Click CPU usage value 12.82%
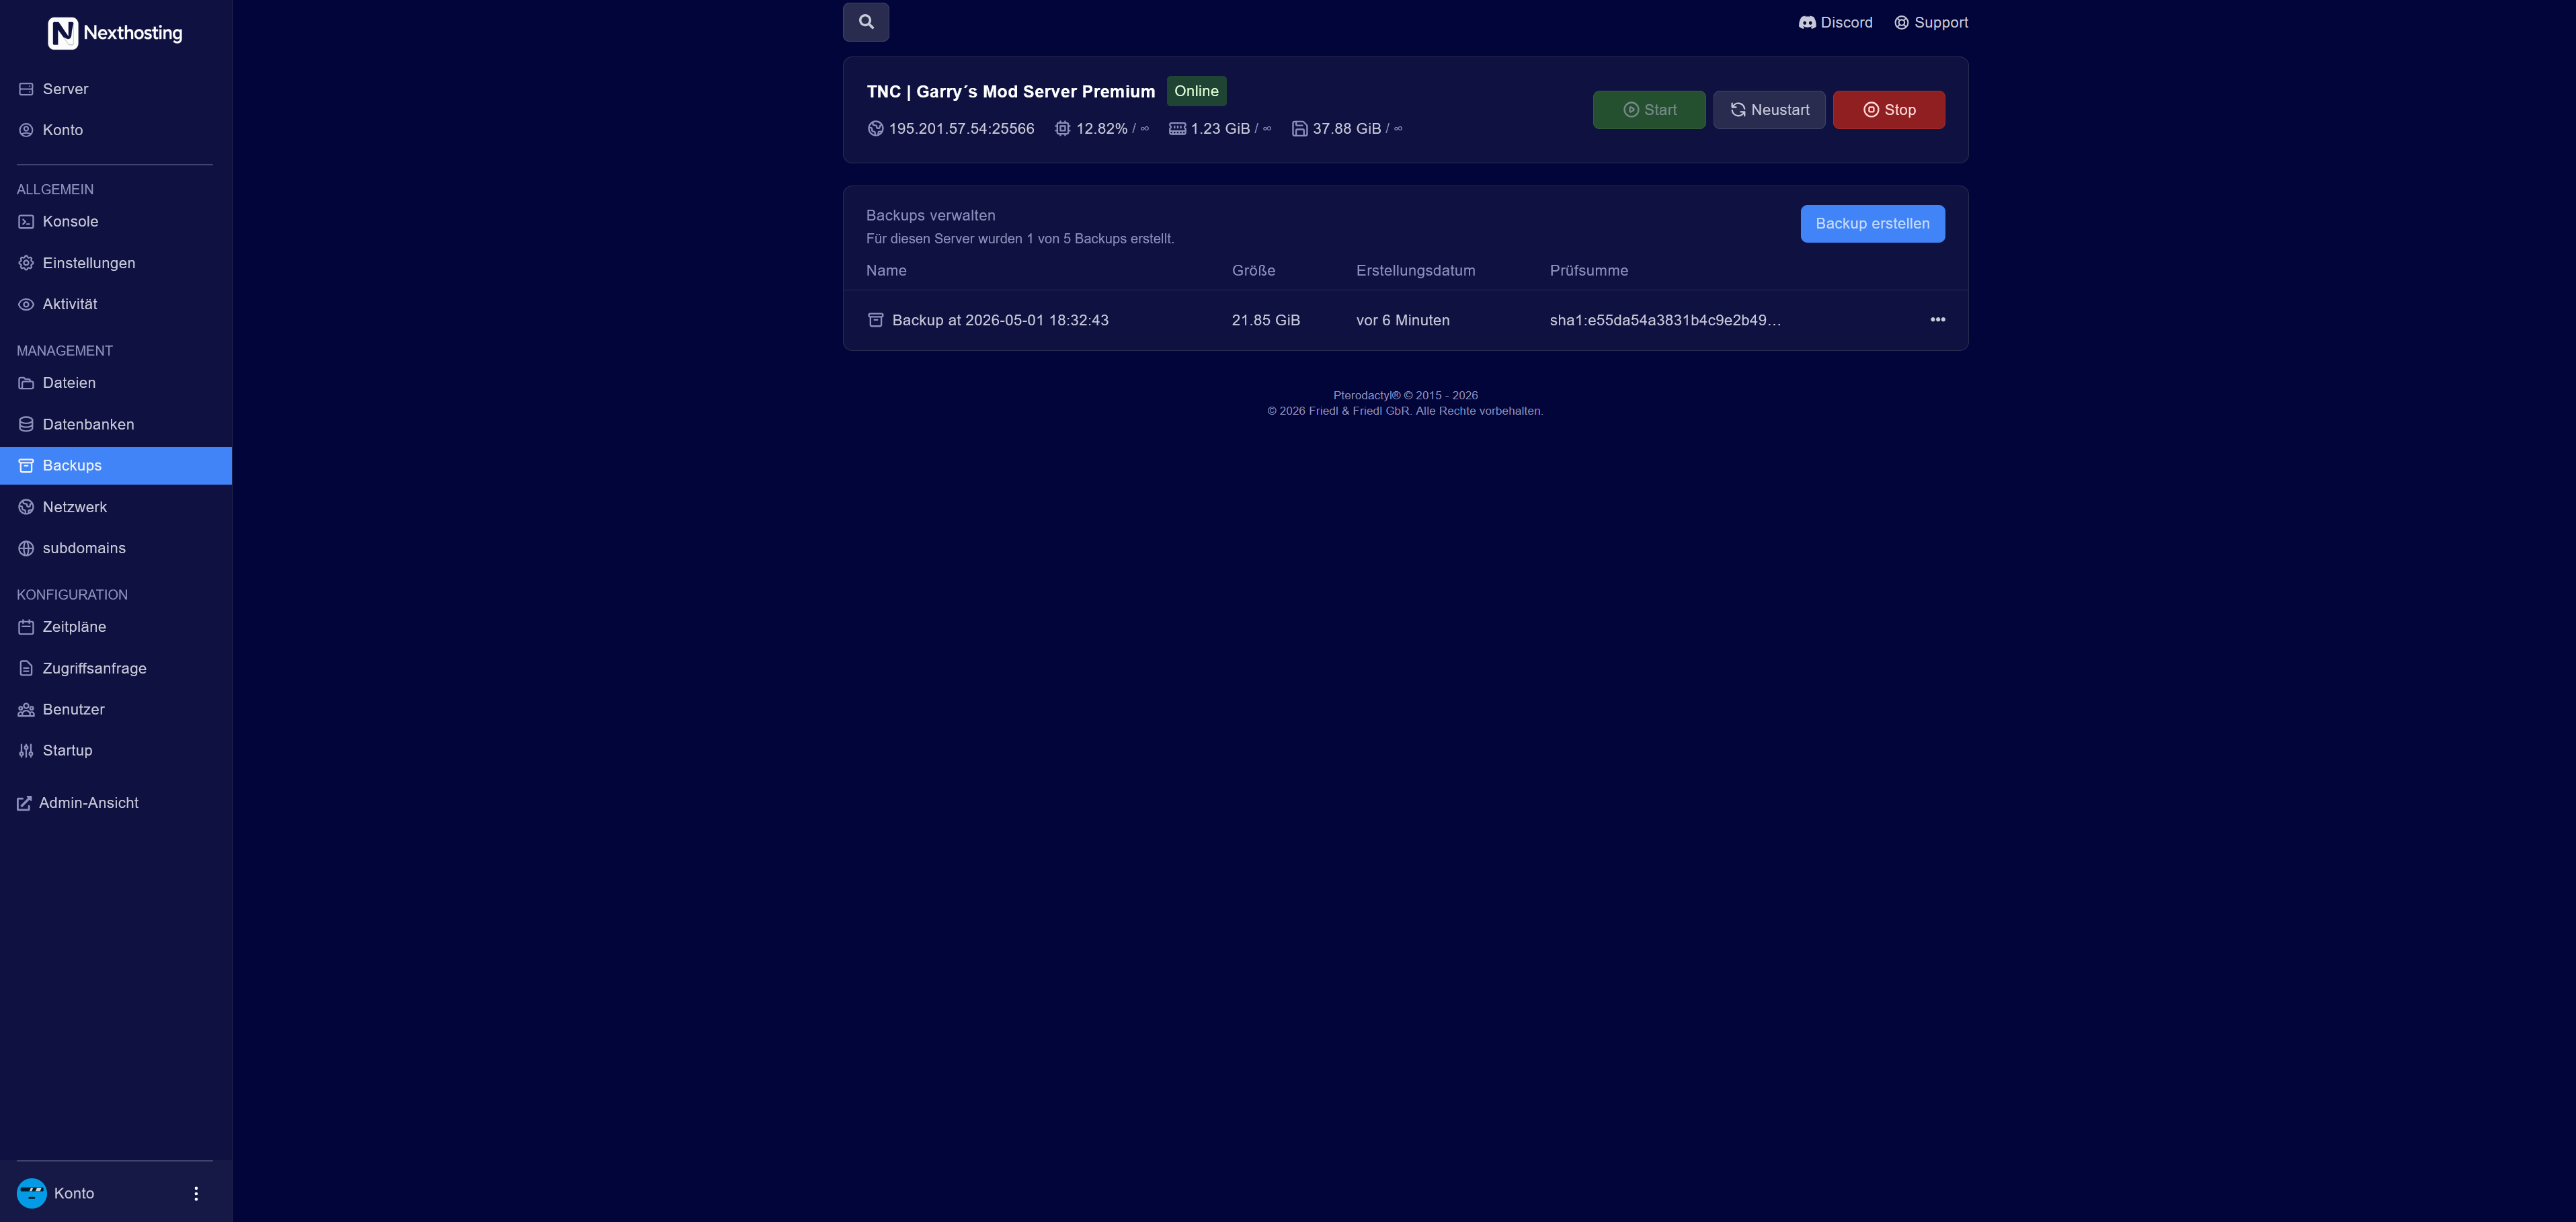Image resolution: width=2576 pixels, height=1222 pixels. click(x=1101, y=128)
